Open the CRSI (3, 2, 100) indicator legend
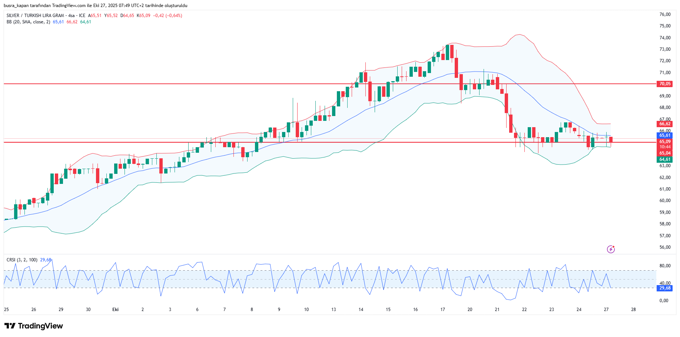 coord(22,260)
